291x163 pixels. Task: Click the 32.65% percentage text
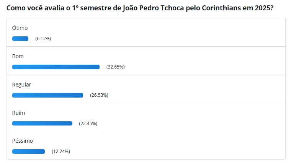[115, 67]
